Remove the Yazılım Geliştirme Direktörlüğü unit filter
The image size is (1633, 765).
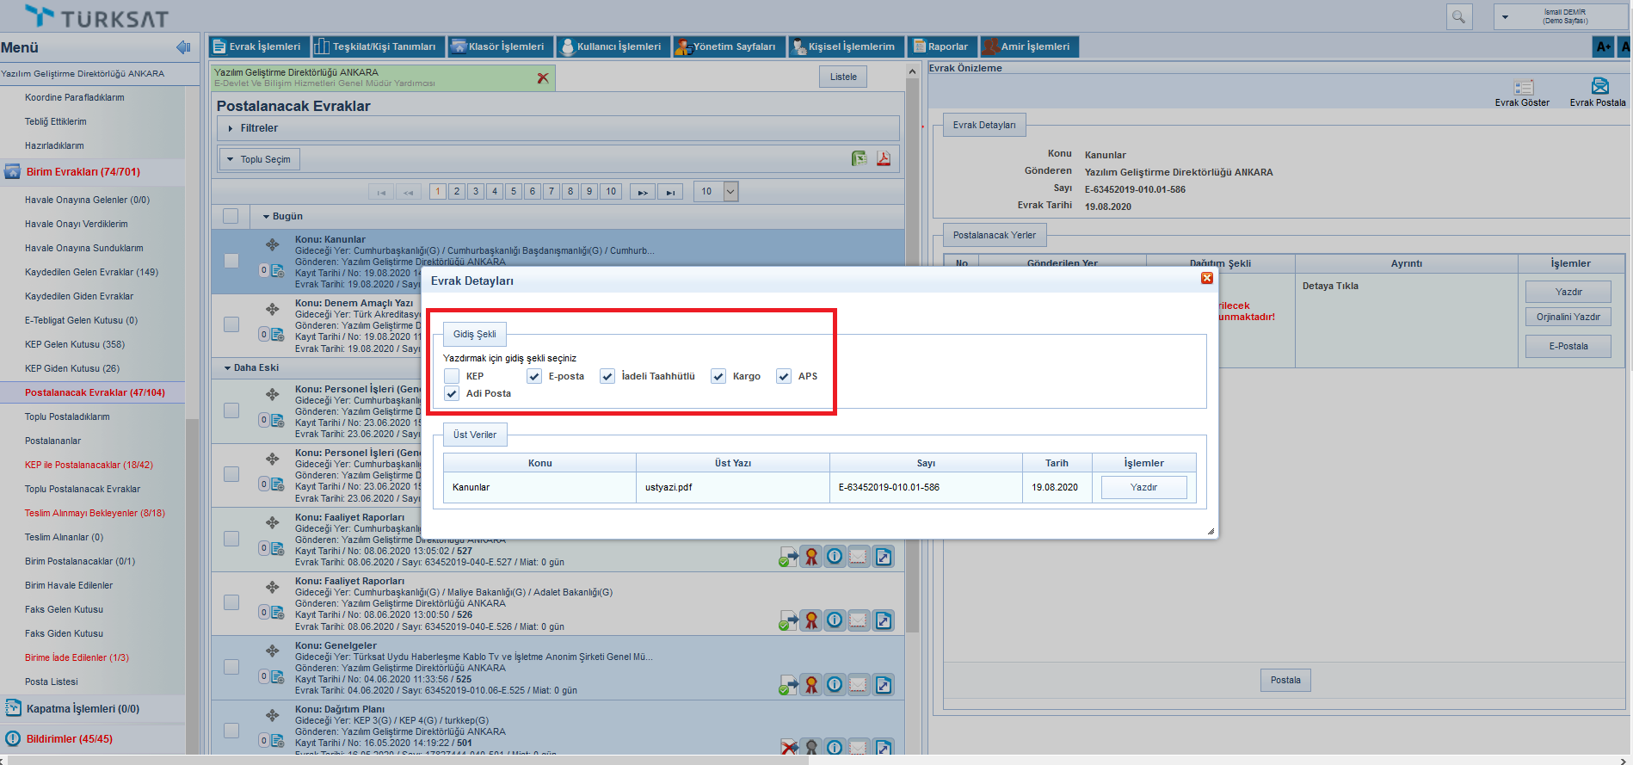pyautogui.click(x=543, y=78)
